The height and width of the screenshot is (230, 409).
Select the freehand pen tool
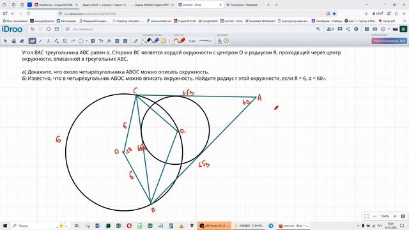coord(32,41)
